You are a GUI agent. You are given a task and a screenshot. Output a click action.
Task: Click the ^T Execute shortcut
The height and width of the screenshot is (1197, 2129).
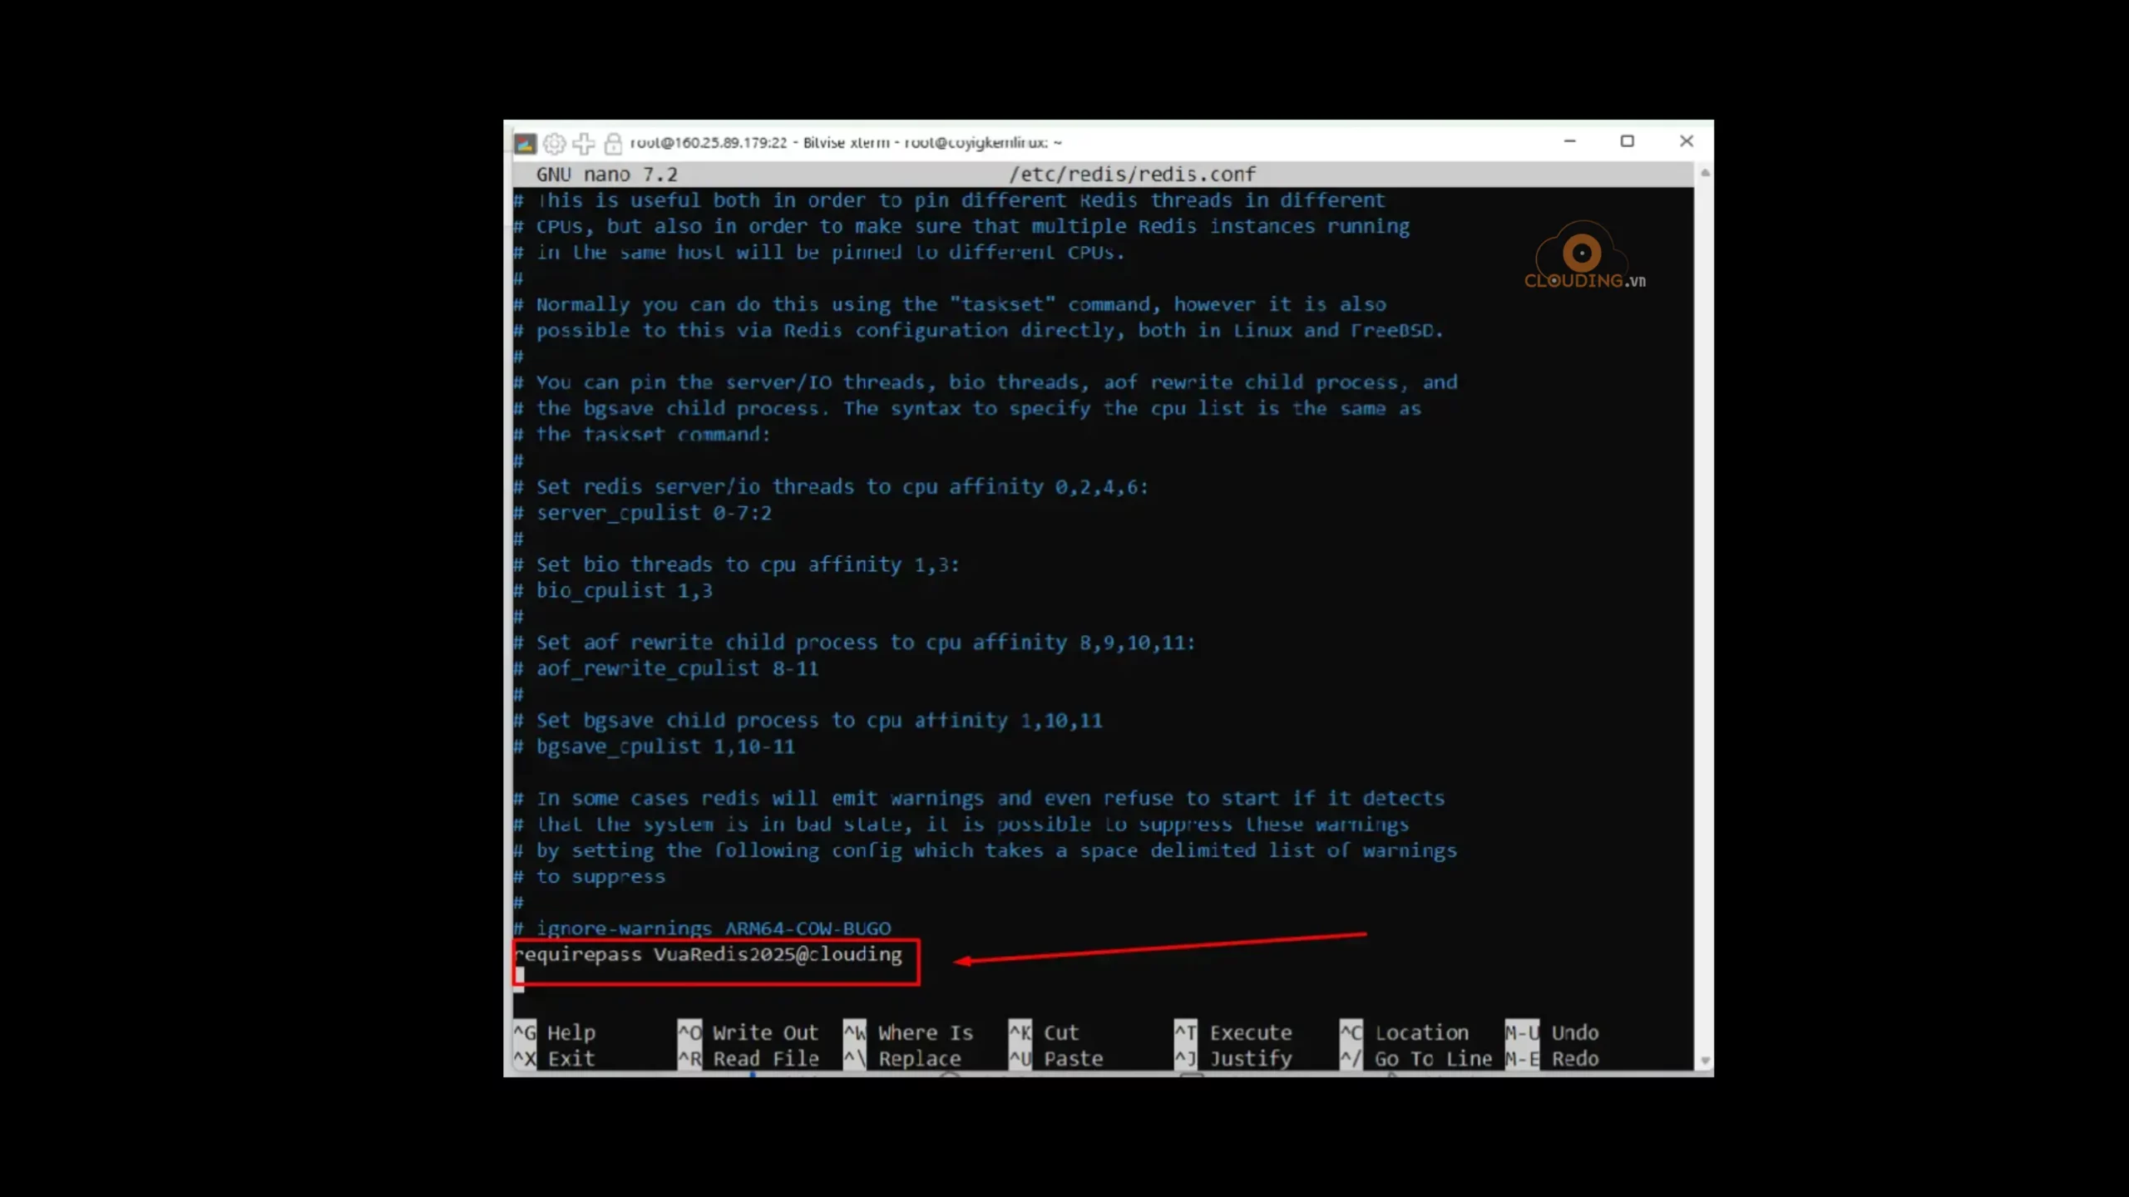click(x=1233, y=1032)
